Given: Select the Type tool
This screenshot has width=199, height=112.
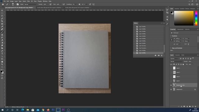Looking at the screenshot, I should [x=2, y=54].
